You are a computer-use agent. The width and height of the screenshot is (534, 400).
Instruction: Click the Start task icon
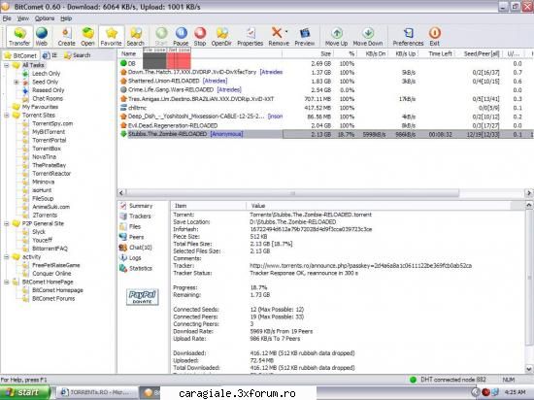[x=161, y=36]
